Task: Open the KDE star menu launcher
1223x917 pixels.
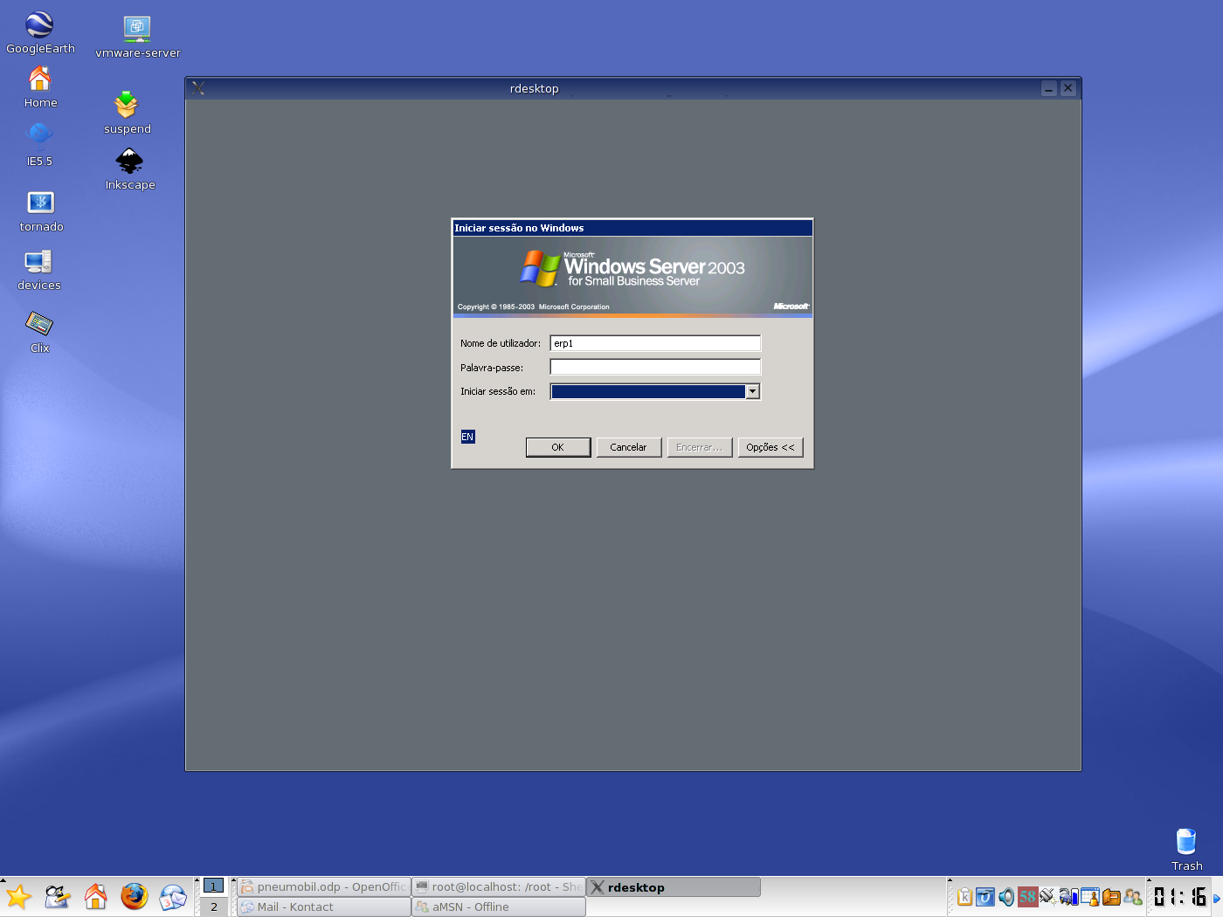Action: coord(18,897)
